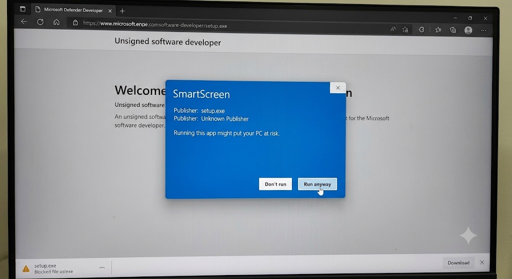Viewport: 512px width, 279px height.
Task: Reload the page with the refresh icon
Action: [40, 22]
